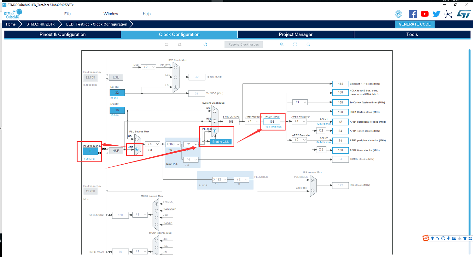Click the Sogou input method S icon
The height and width of the screenshot is (257, 473).
[426, 238]
